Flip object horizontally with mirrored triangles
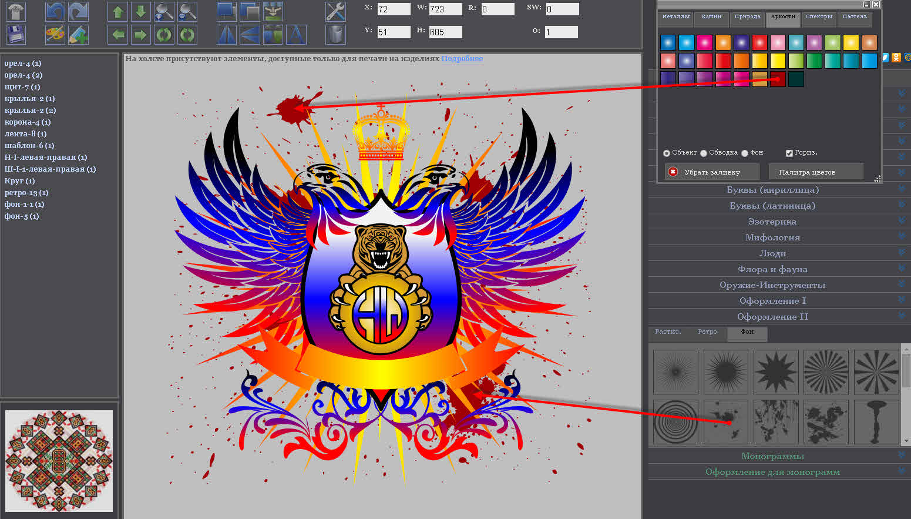The height and width of the screenshot is (519, 911). pyautogui.click(x=227, y=35)
